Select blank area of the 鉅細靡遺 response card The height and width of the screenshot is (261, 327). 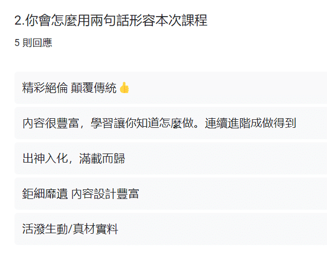click(x=232, y=194)
